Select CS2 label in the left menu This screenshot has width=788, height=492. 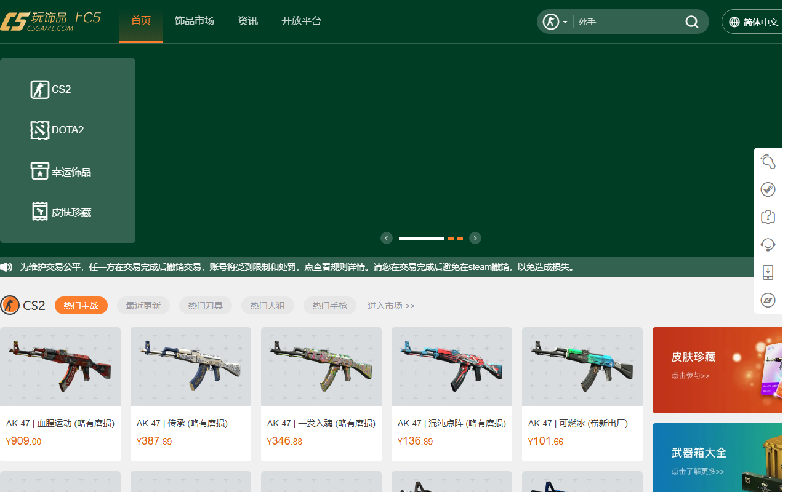click(x=62, y=89)
